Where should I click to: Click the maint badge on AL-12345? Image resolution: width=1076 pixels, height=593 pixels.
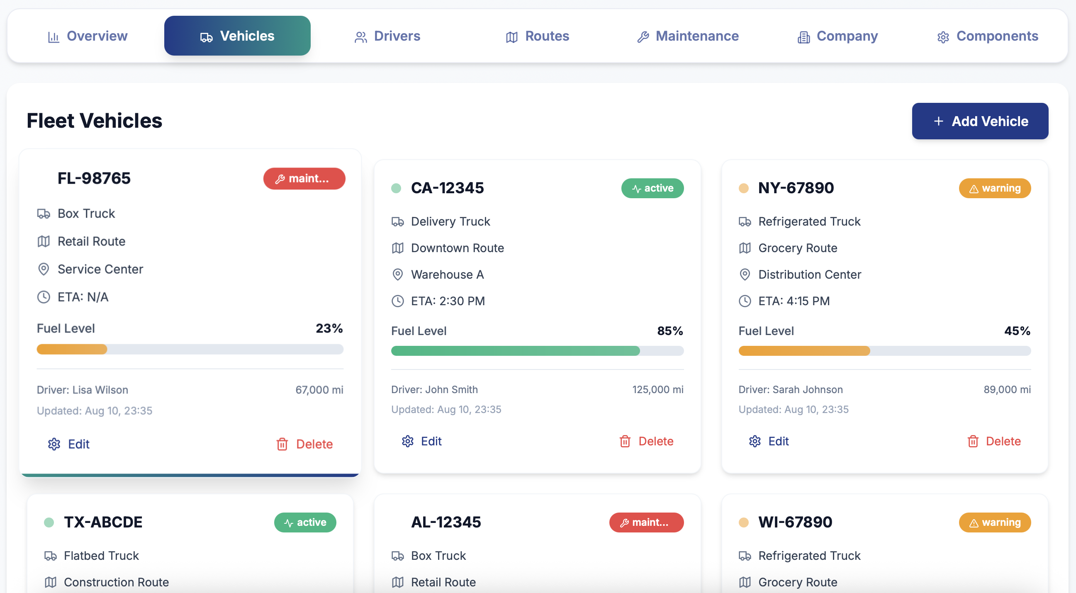(646, 523)
